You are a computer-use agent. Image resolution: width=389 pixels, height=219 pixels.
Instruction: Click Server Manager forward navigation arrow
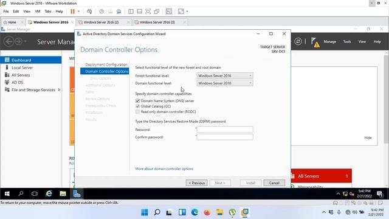(18, 41)
